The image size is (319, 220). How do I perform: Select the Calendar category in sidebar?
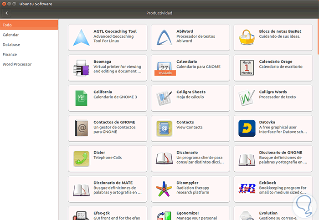(29, 35)
